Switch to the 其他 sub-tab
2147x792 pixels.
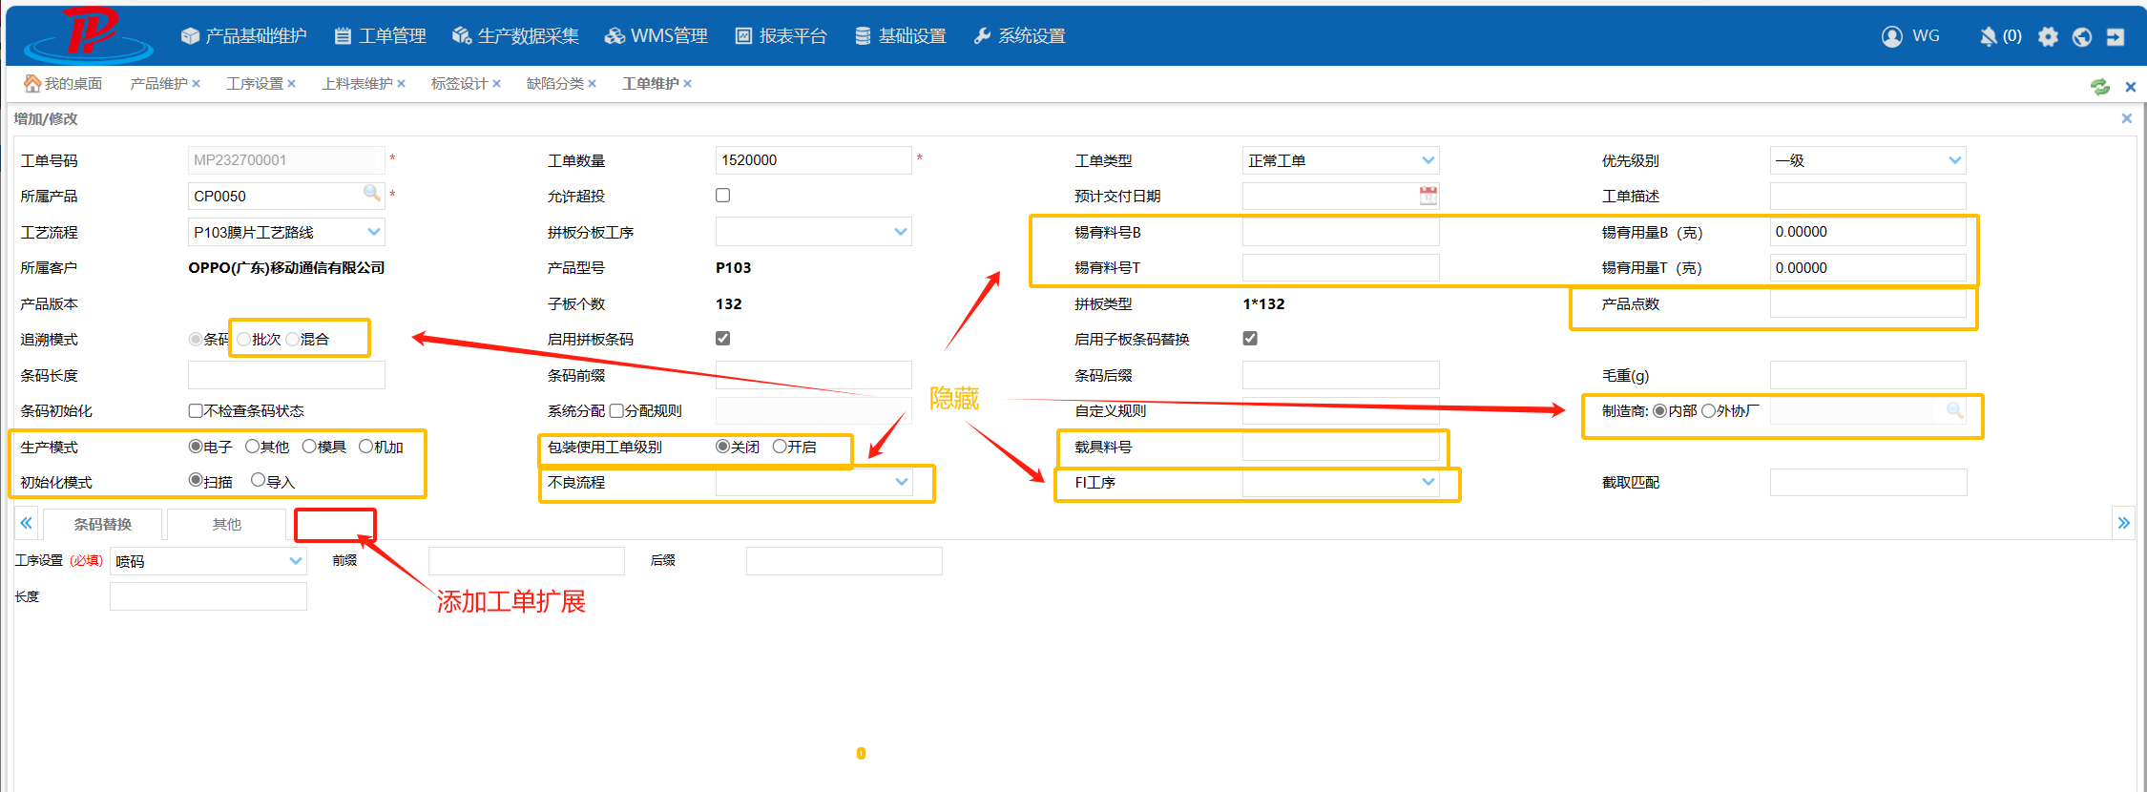[226, 525]
